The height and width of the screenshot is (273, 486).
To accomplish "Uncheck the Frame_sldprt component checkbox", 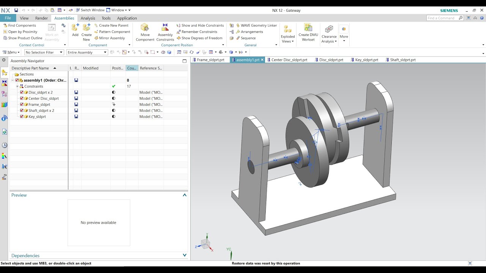I will click(22, 105).
